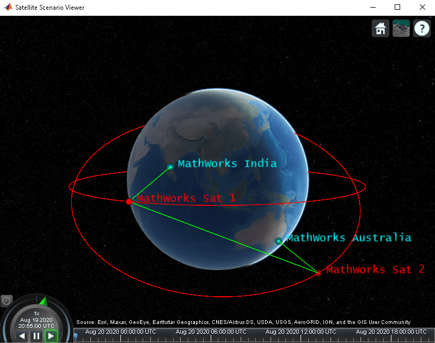435x343 pixels.
Task: Jump timeline to Aug 20 2020 06:00:00 UTC
Action: (x=211, y=332)
